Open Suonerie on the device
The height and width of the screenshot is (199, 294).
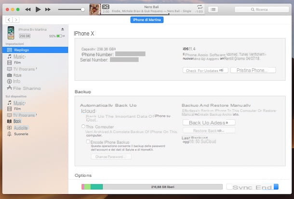[18, 134]
